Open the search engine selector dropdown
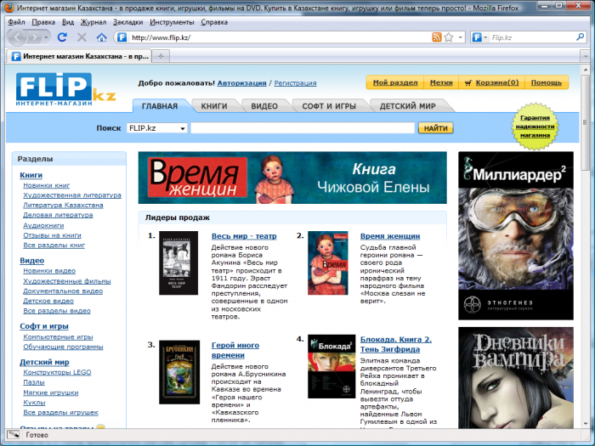Image resolution: width=595 pixels, height=446 pixels. coord(479,37)
